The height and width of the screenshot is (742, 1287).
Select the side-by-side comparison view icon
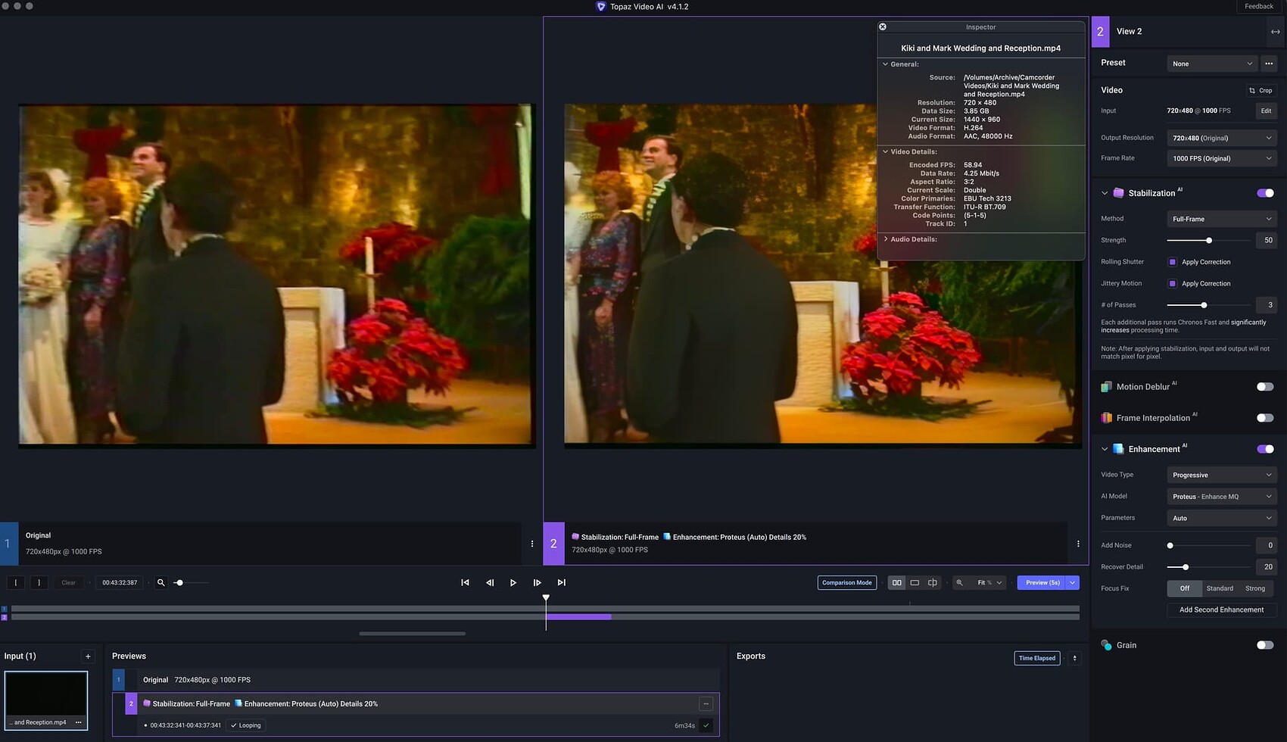click(896, 582)
